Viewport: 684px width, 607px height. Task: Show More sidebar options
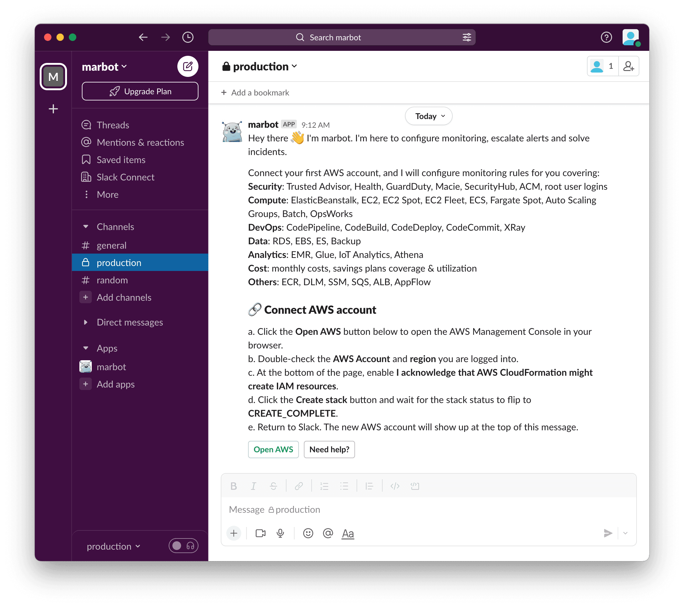click(140, 194)
